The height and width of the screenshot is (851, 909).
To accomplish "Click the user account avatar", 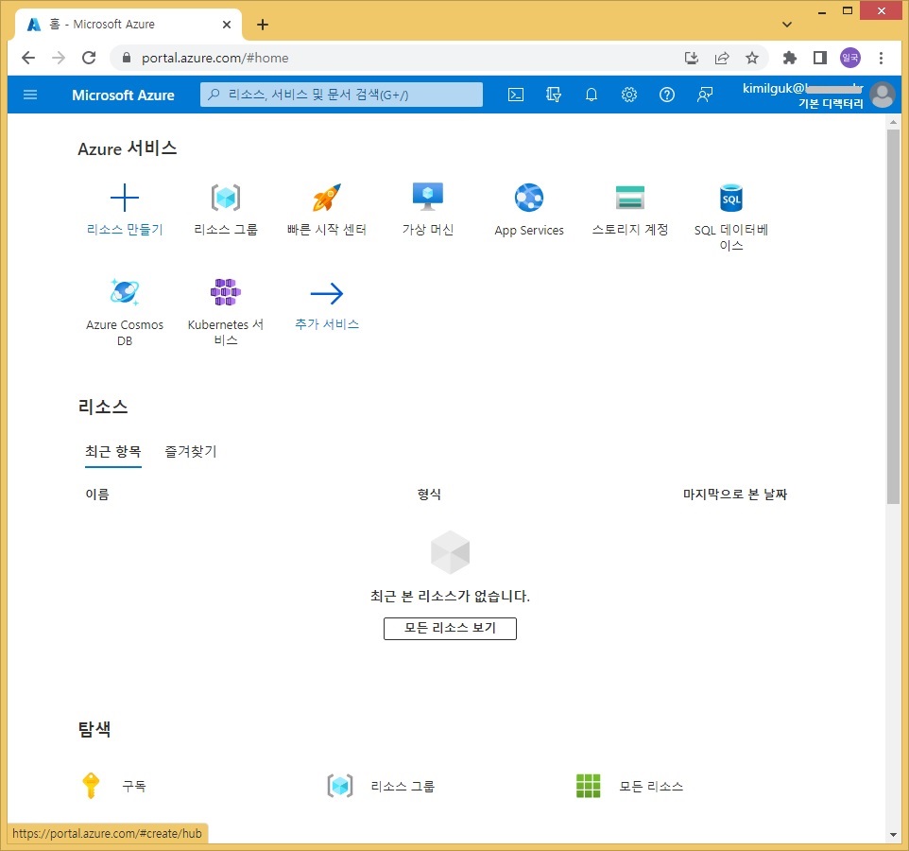I will click(883, 95).
